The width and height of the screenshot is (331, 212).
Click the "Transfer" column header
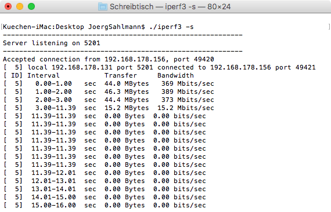121,75
